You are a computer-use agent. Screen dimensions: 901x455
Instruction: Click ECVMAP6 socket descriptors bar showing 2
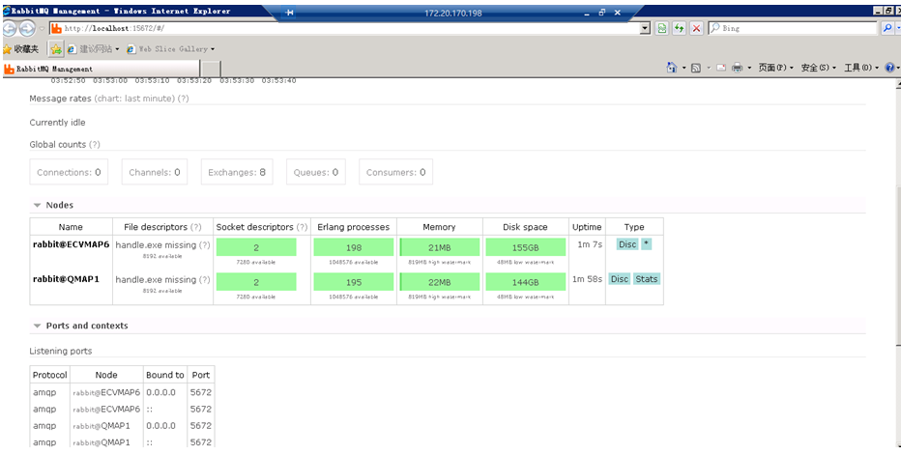[256, 247]
